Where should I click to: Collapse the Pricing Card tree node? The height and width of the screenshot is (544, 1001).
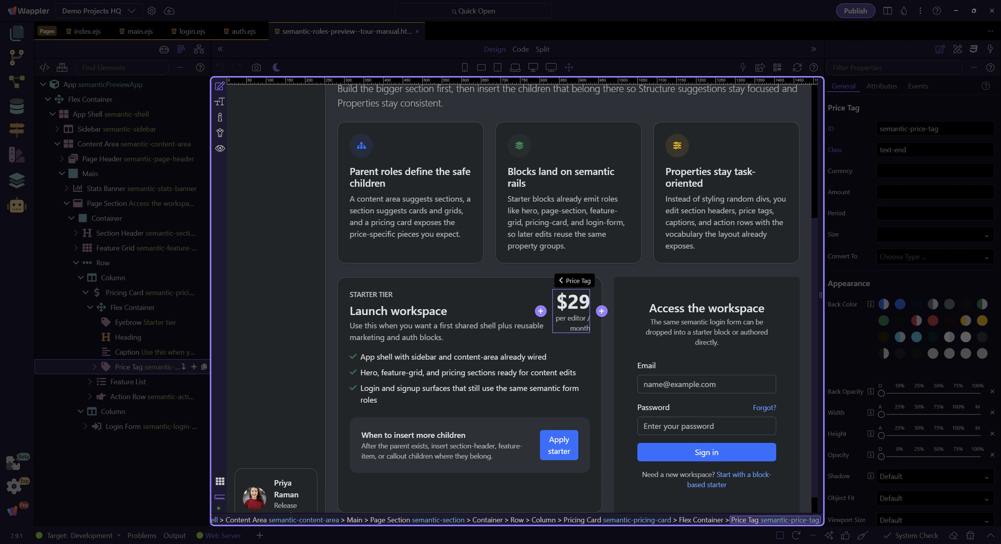coord(86,293)
